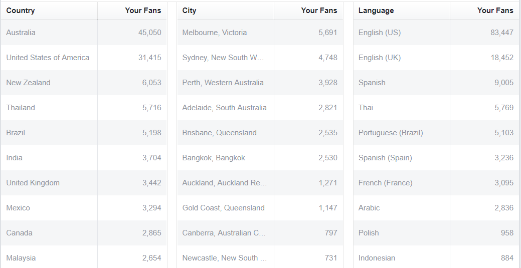Viewport: 521px width, 268px height.
Task: Click the City column header
Action: (x=225, y=11)
